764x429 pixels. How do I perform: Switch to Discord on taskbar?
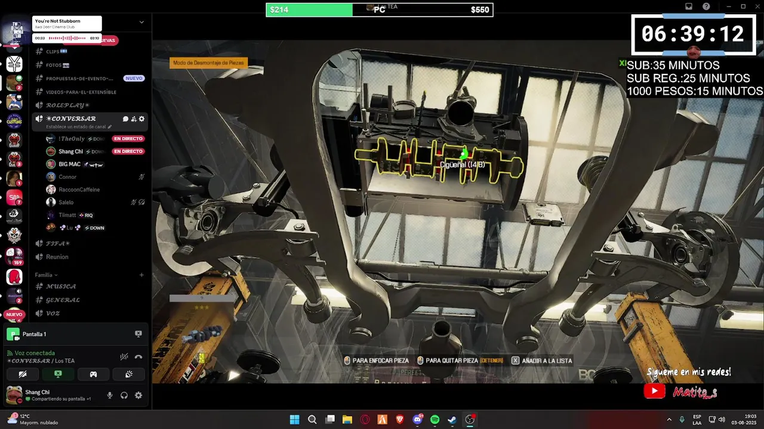pyautogui.click(x=417, y=419)
